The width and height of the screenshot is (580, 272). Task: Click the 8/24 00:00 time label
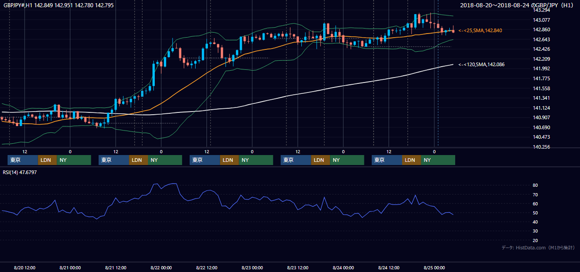pyautogui.click(x=344, y=267)
